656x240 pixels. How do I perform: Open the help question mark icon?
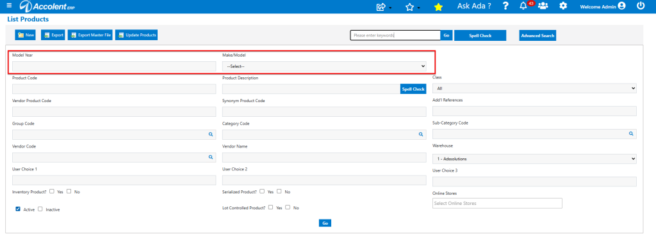505,6
